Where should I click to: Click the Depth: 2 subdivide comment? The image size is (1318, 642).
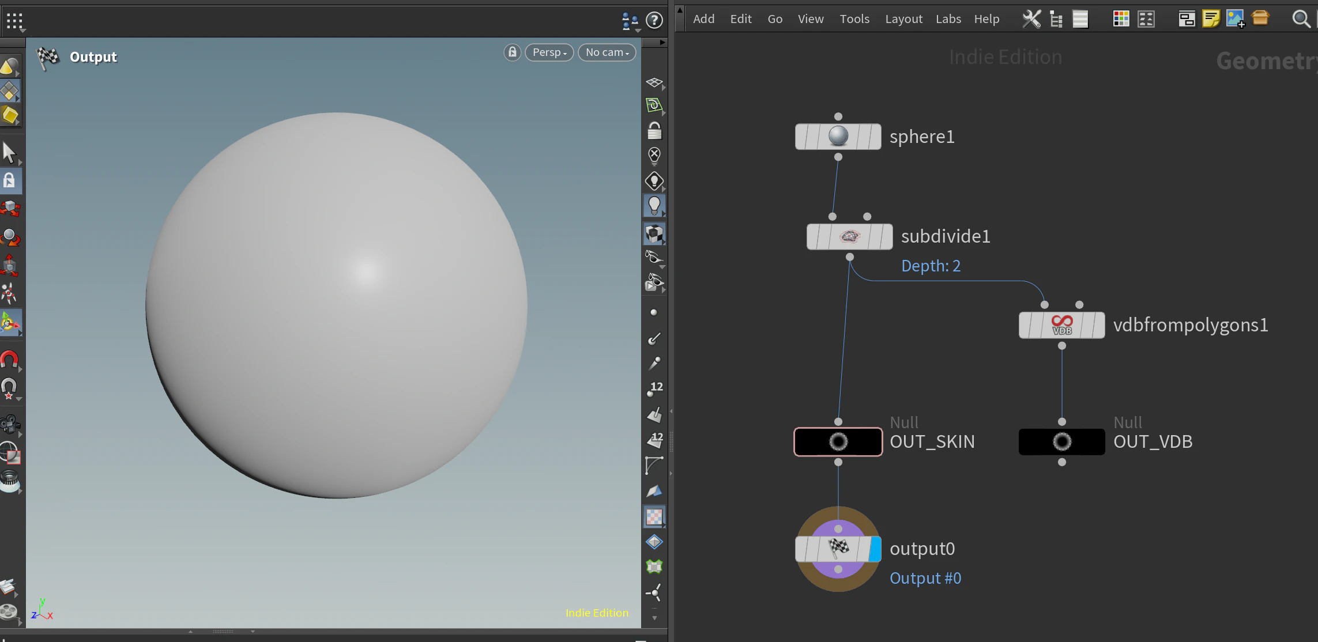pyautogui.click(x=931, y=266)
